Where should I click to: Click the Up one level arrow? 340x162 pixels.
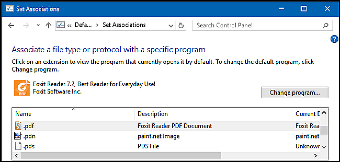[48, 25]
